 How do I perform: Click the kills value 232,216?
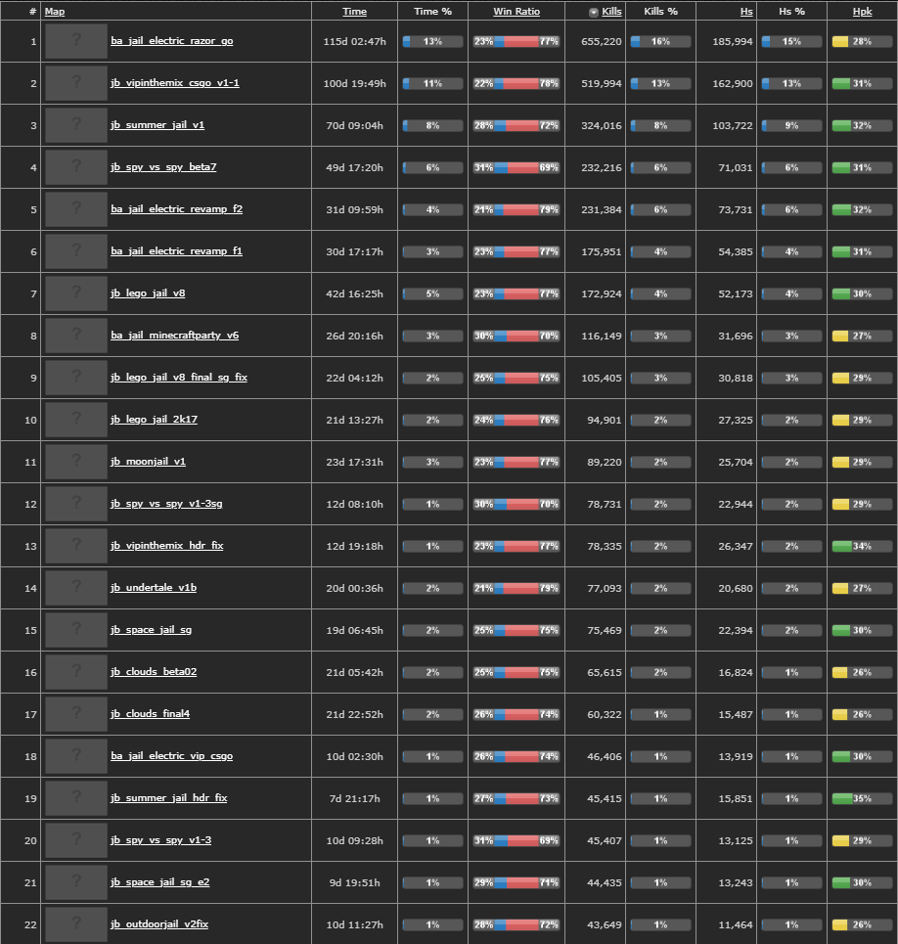(x=602, y=168)
